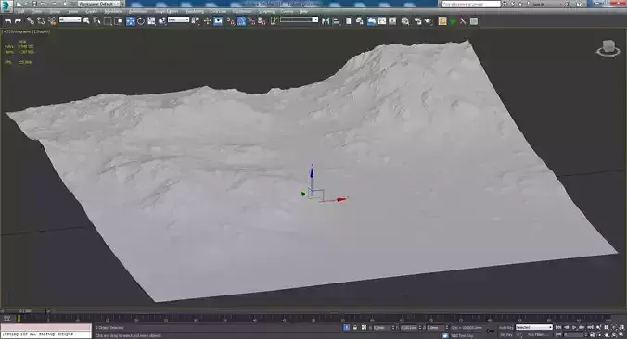Viewport: 627px width, 339px height.
Task: Click the Render Production teapot icon
Action: coord(429,20)
